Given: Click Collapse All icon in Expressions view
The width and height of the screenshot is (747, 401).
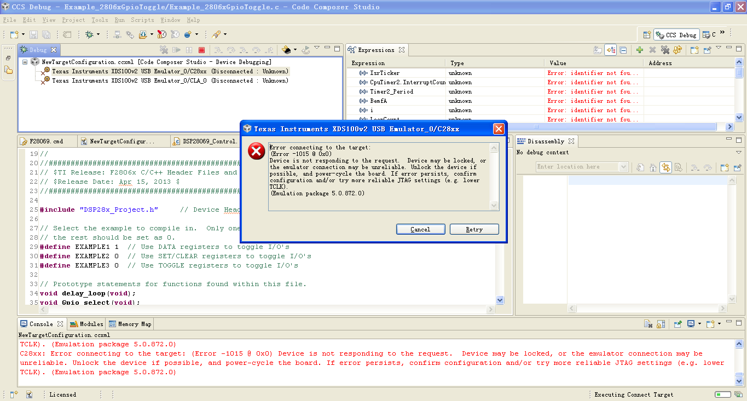Looking at the screenshot, I should 623,50.
